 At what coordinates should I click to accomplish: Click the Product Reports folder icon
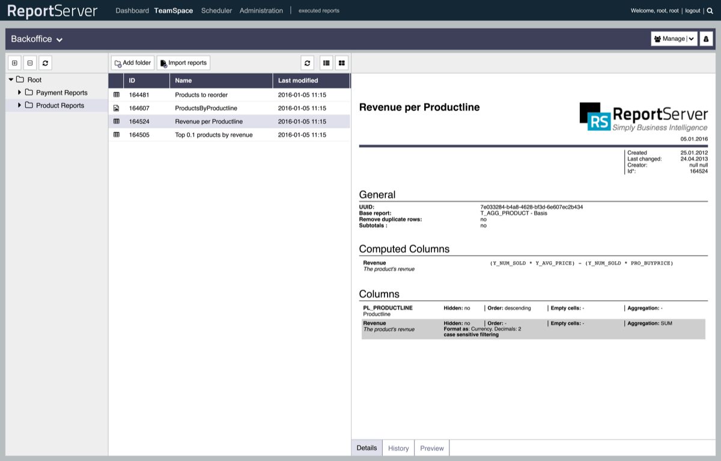(29, 105)
